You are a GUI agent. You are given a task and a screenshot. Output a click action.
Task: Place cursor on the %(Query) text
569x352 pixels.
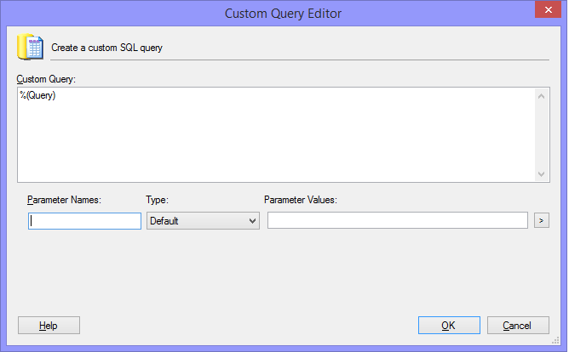tap(37, 95)
